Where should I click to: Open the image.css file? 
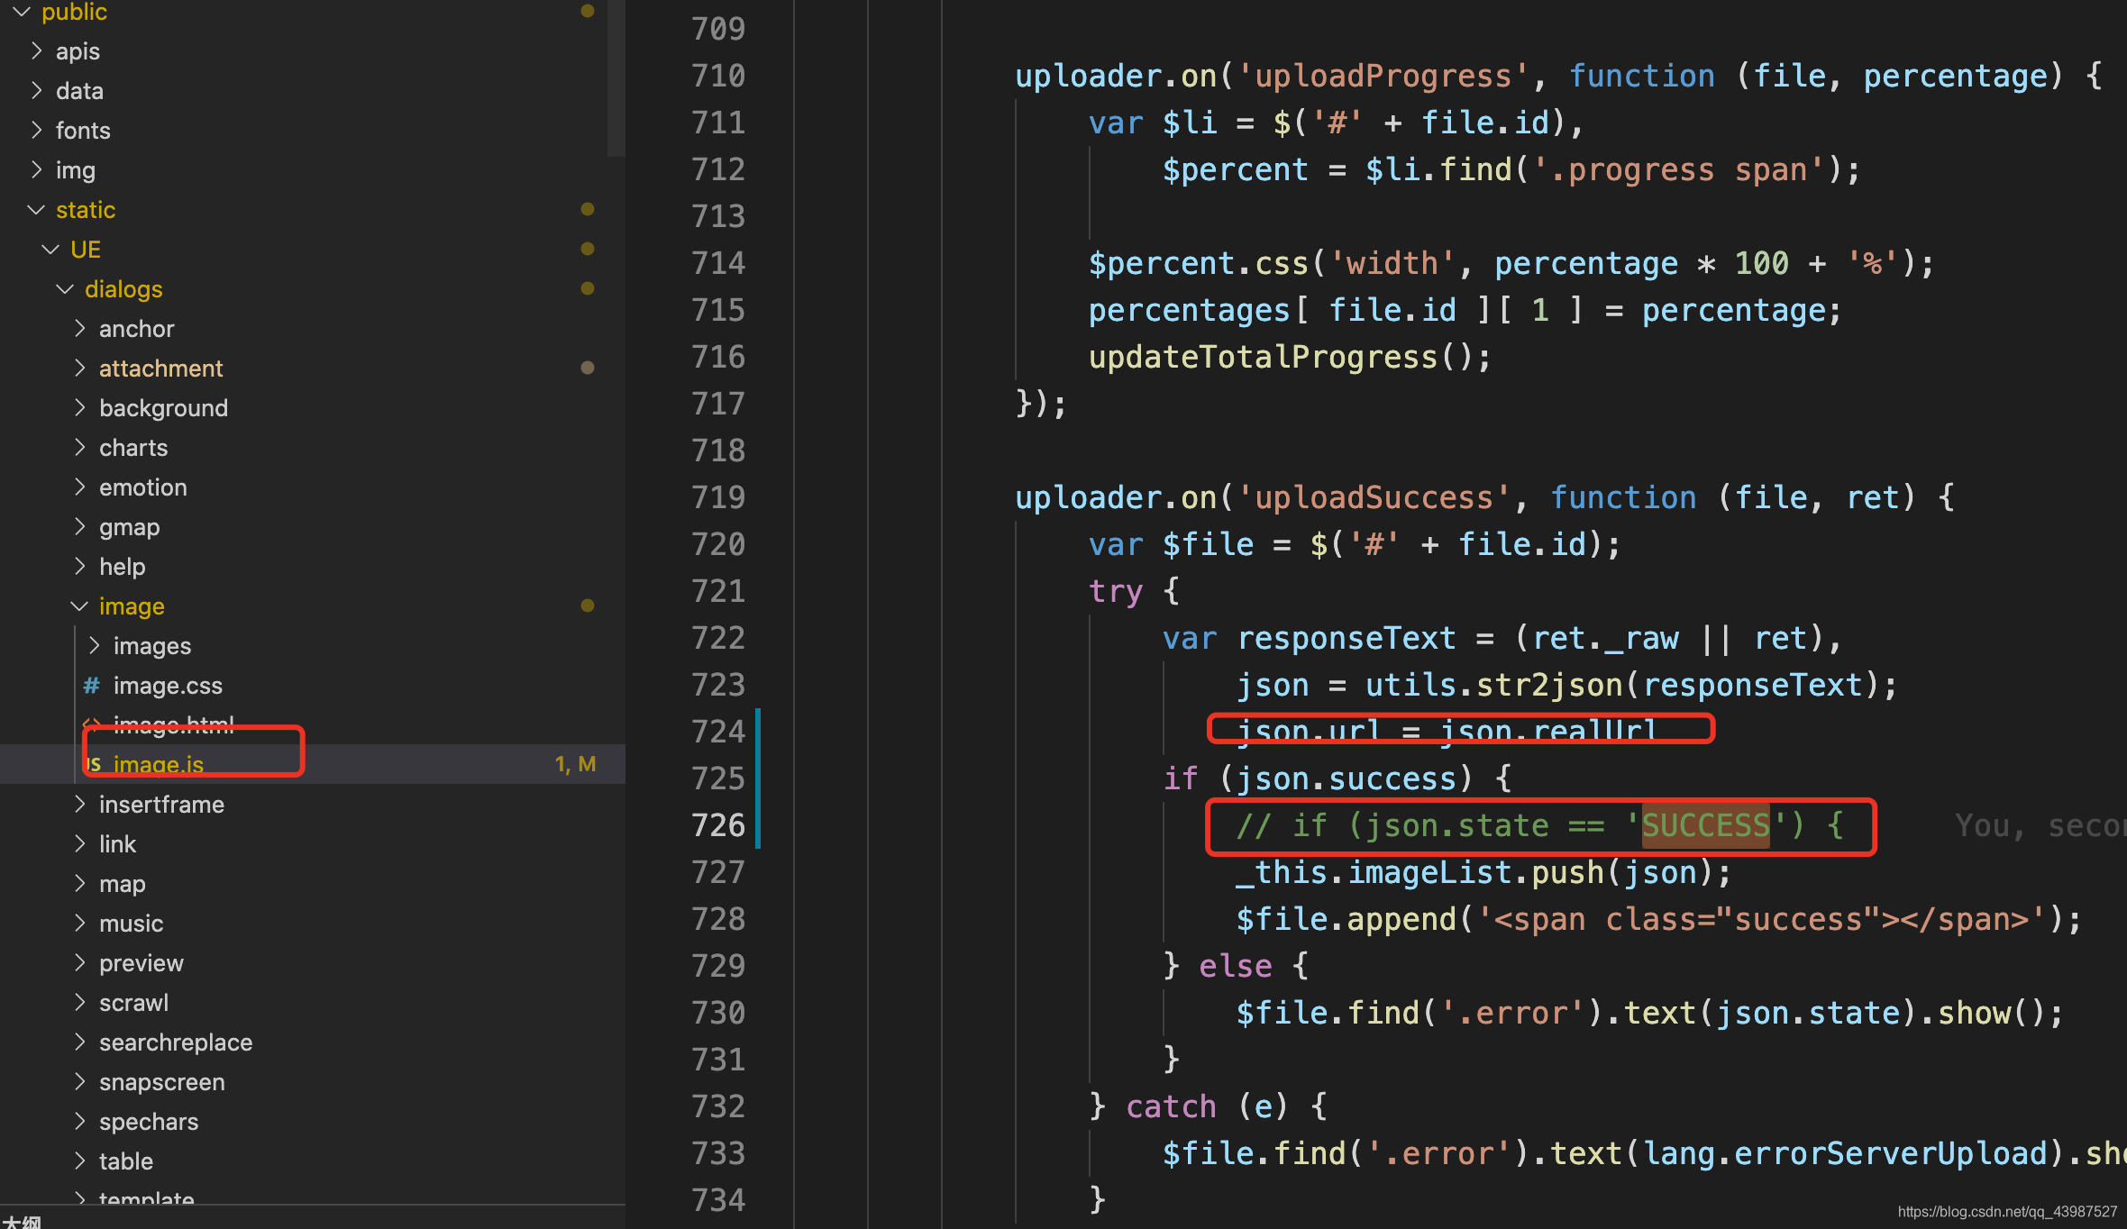[168, 686]
